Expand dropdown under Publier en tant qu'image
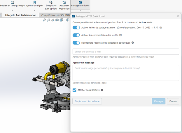The width and height of the screenshot is (182, 133). pos(12,11)
